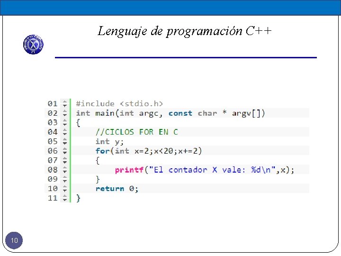Click the line 10 fold stepper
Viewport: 341px width, 256px height.
coord(65,188)
